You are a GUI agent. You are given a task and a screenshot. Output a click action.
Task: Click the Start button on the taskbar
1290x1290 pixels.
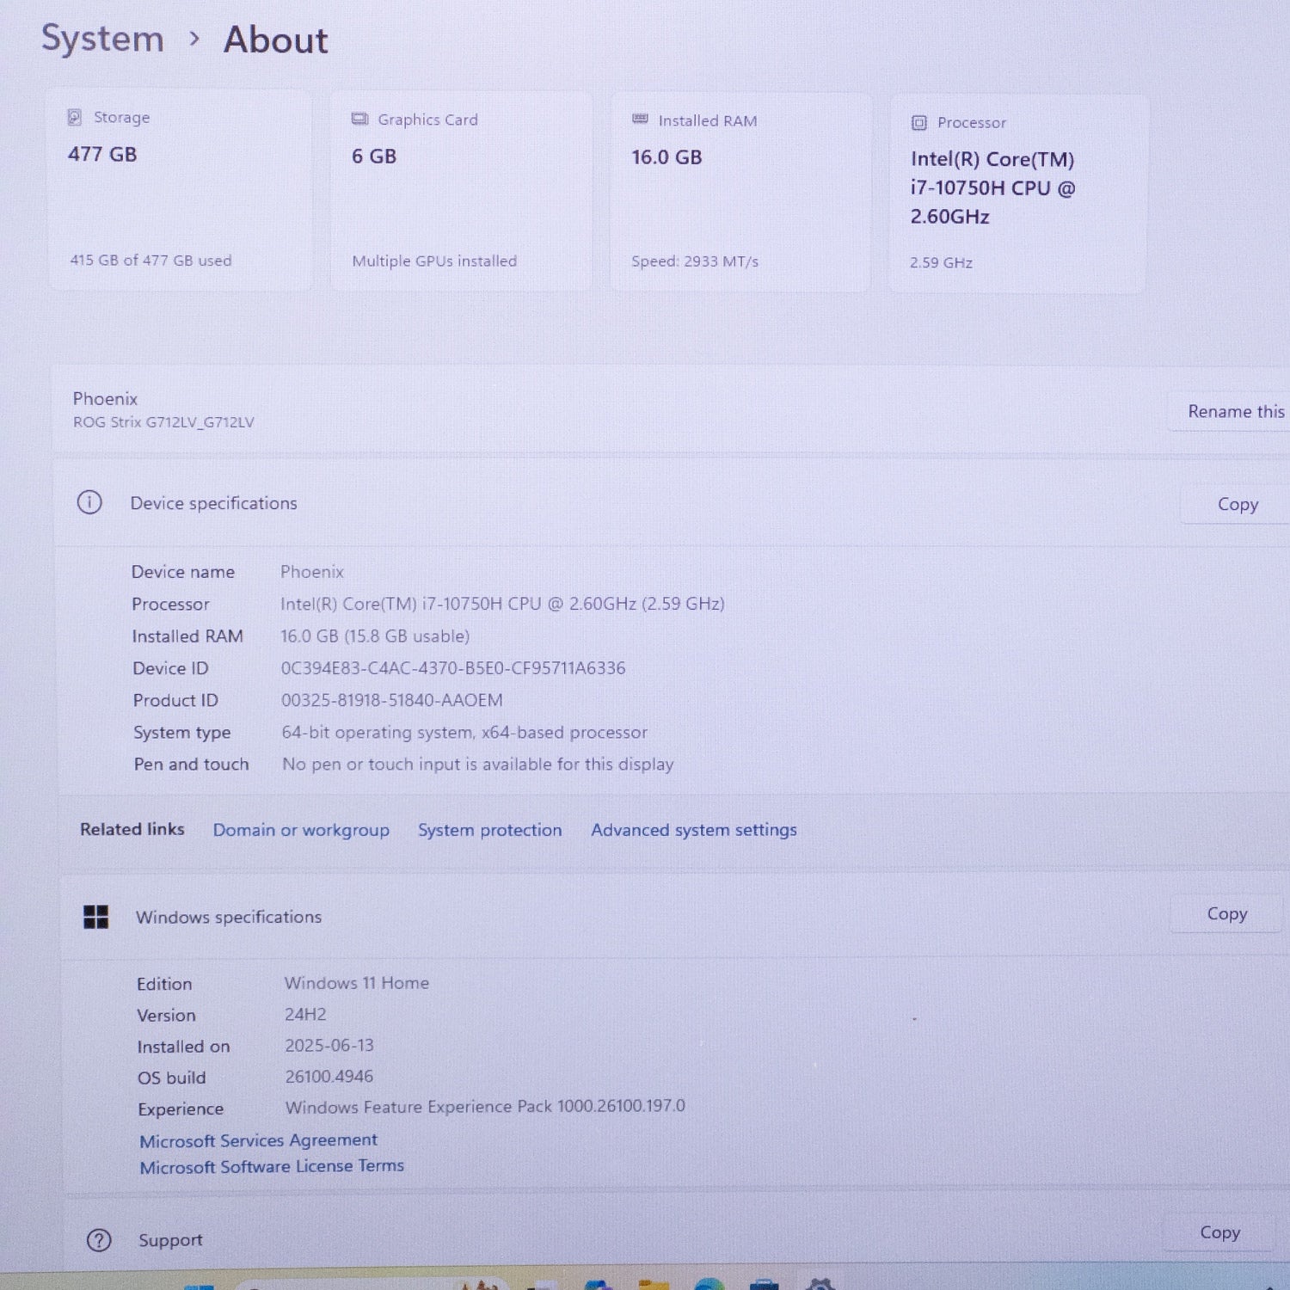pos(200,1284)
